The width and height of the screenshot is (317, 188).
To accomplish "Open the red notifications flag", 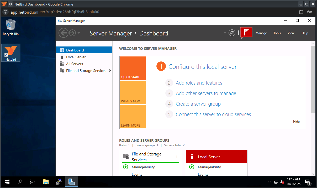I will pos(246,33).
